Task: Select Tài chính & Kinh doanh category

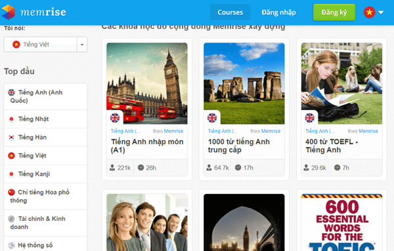Action: [x=45, y=223]
